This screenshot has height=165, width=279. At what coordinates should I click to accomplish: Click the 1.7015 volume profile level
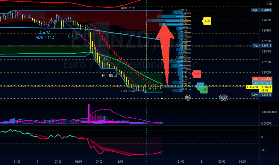click(x=183, y=10)
